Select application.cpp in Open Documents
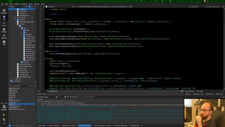Image resolution: width=225 pixels, height=127 pixels. (14, 88)
